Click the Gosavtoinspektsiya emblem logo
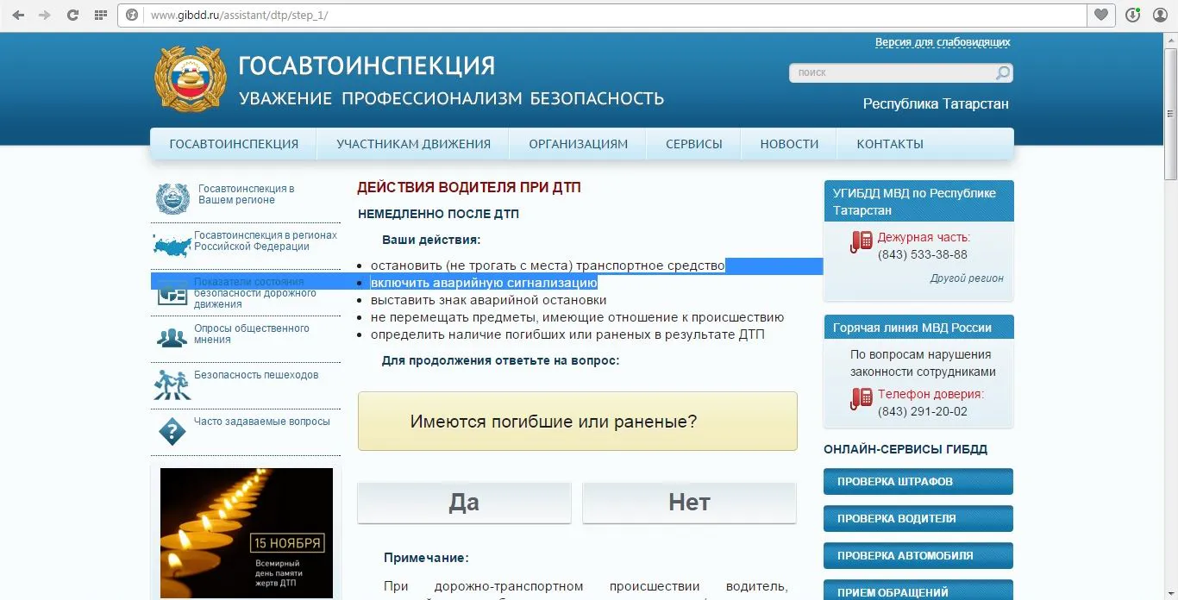The height and width of the screenshot is (600, 1178). [190, 79]
